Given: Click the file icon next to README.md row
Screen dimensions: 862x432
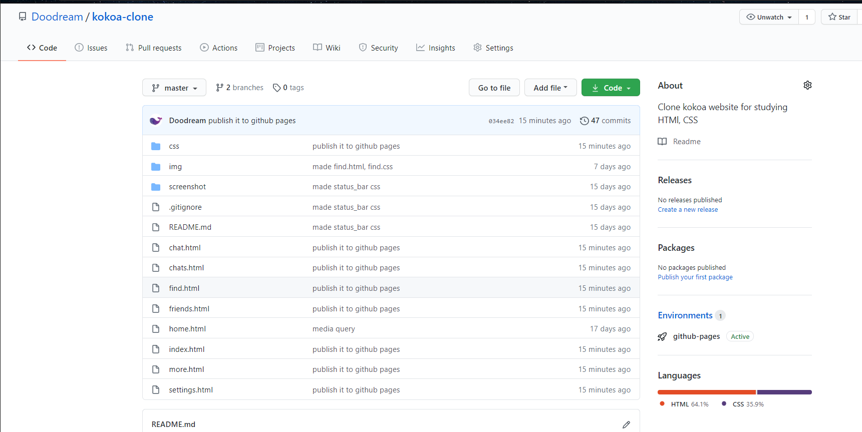Looking at the screenshot, I should pyautogui.click(x=156, y=227).
